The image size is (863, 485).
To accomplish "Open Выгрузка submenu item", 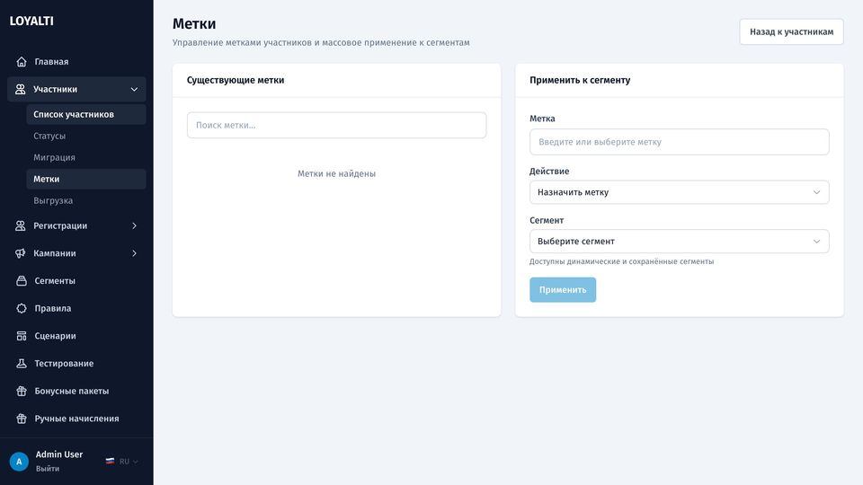I will point(86,200).
